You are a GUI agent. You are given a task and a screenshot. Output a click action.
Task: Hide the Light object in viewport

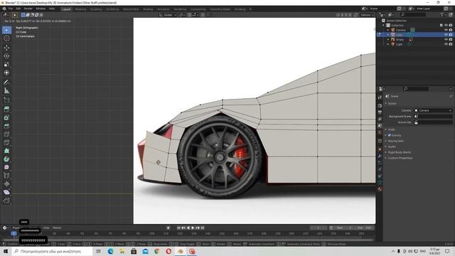(x=446, y=44)
